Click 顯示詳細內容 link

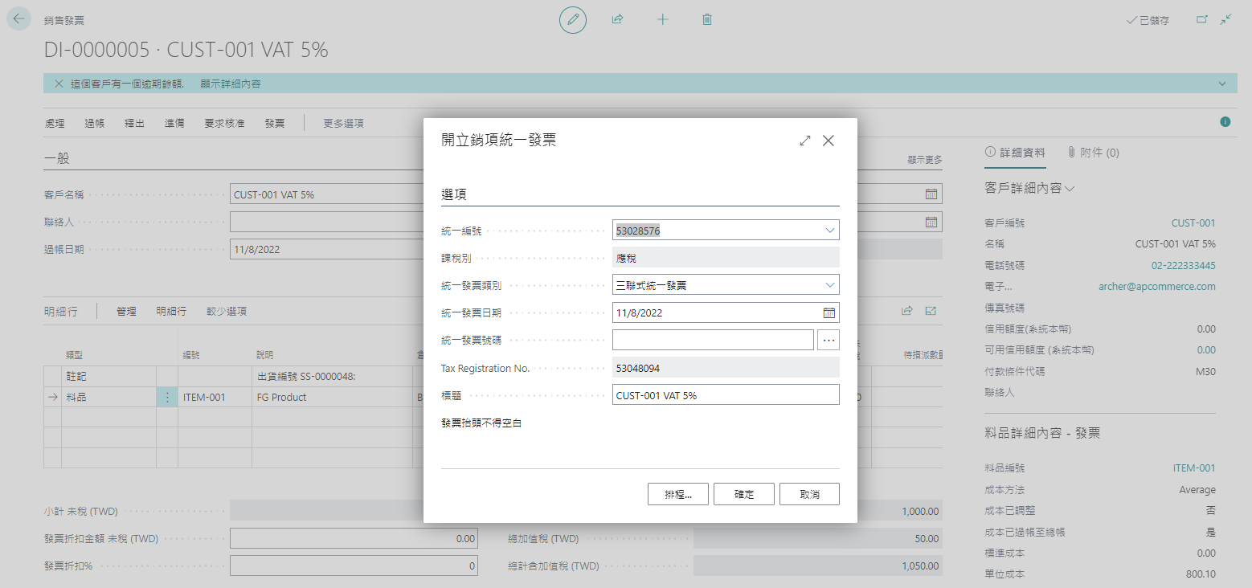(231, 84)
